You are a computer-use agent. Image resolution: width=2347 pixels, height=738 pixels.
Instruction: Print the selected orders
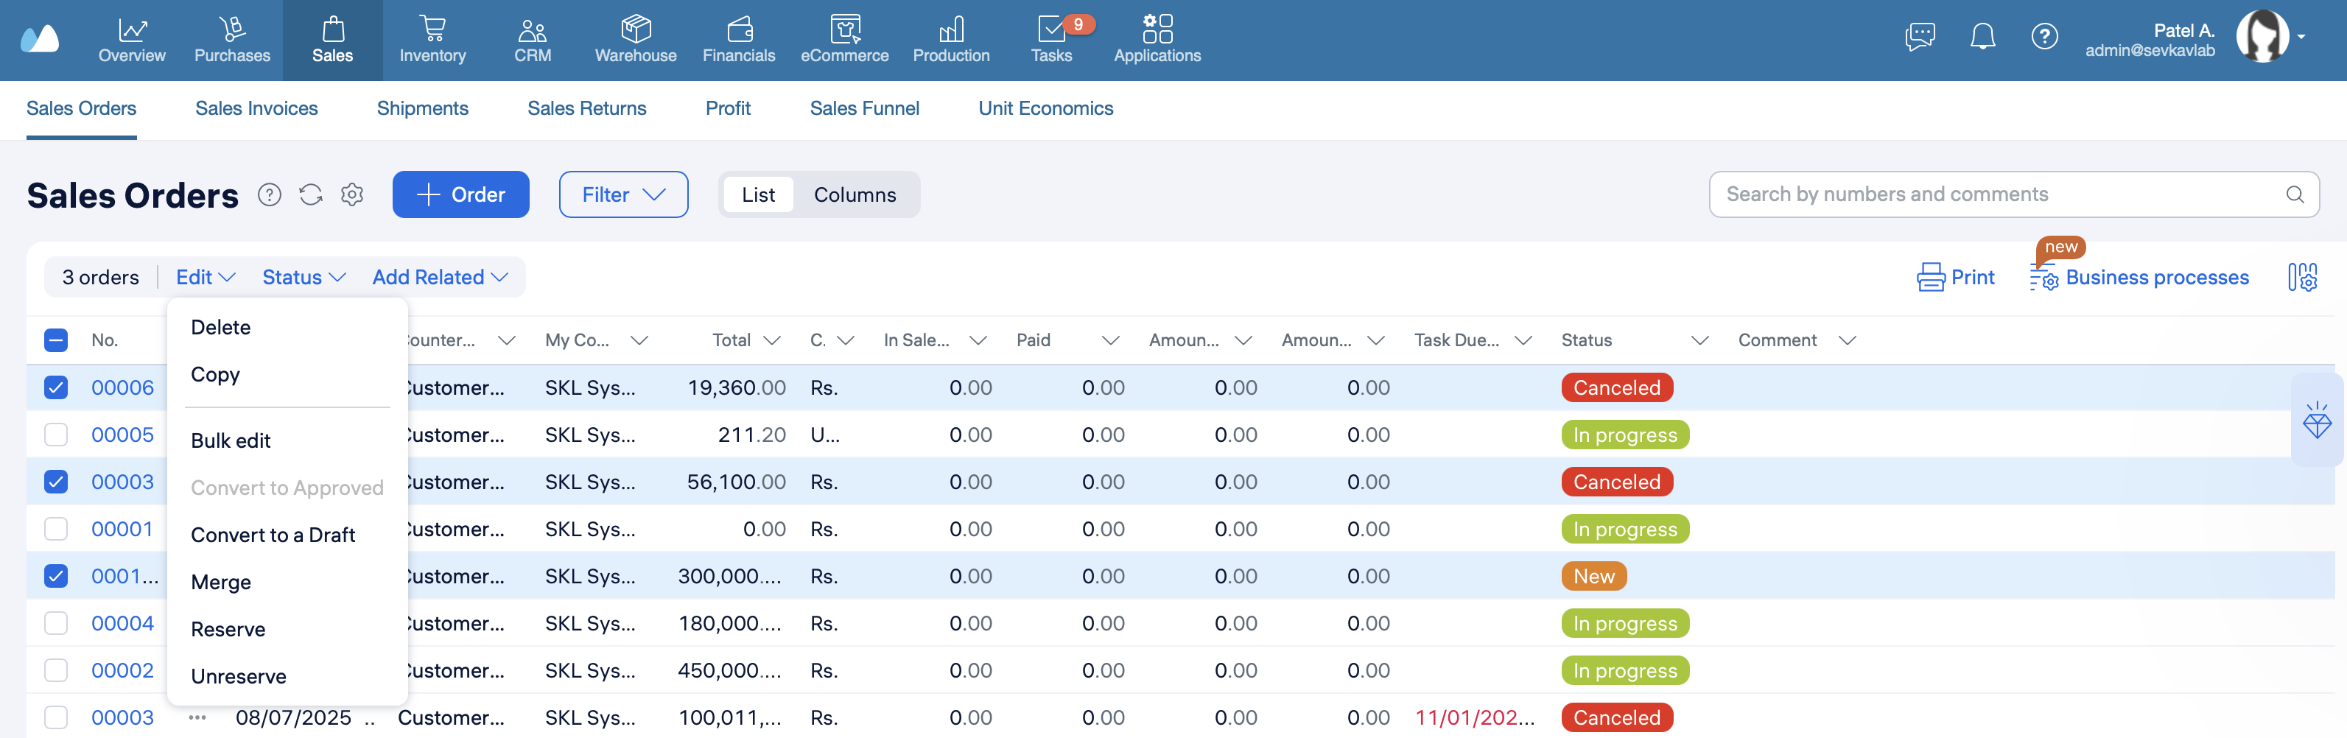point(1955,277)
